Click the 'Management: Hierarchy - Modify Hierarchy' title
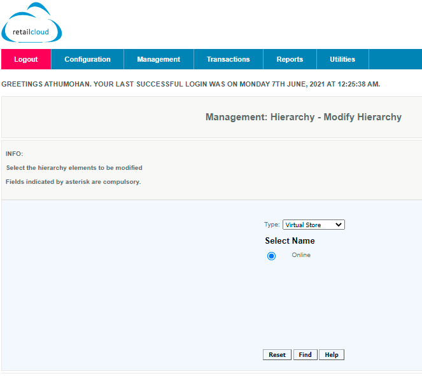 click(304, 117)
